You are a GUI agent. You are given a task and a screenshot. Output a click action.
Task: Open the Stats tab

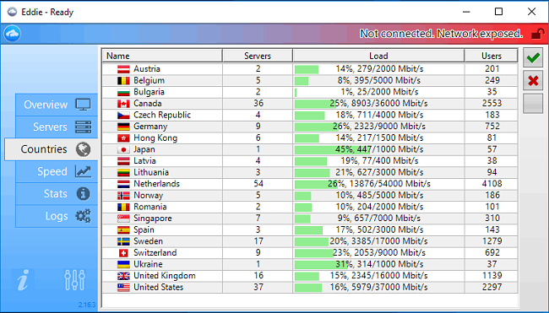pyautogui.click(x=57, y=194)
